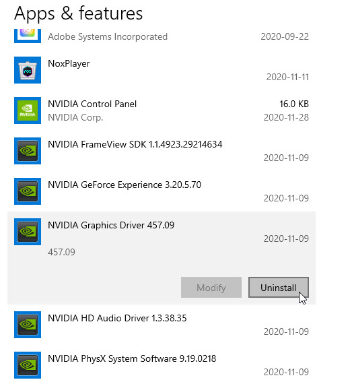350x384 pixels.
Task: Select the NVIDIA Control Panel entry name
Action: tap(92, 104)
